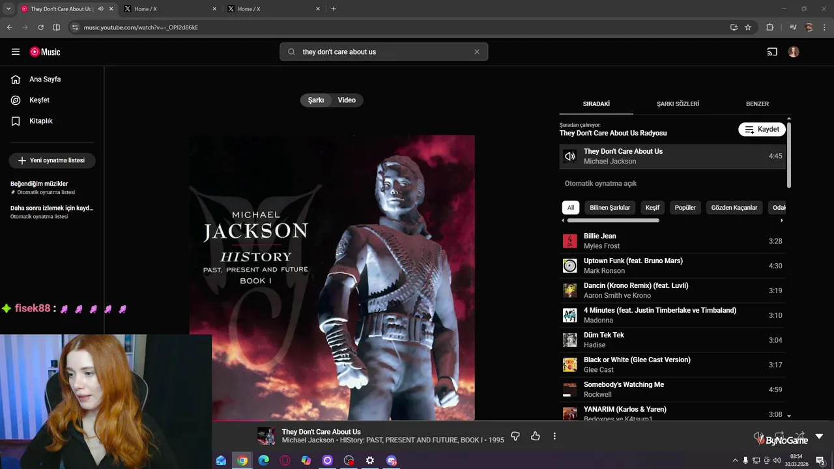
Task: Click the search field with song query
Action: click(384, 52)
